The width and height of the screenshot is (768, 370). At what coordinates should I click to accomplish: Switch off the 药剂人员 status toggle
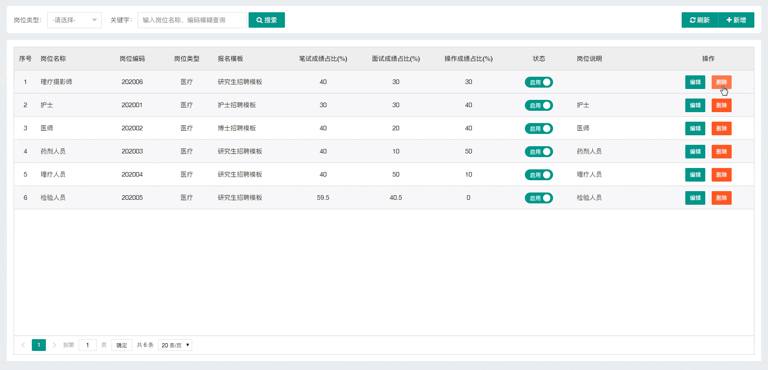click(x=539, y=152)
